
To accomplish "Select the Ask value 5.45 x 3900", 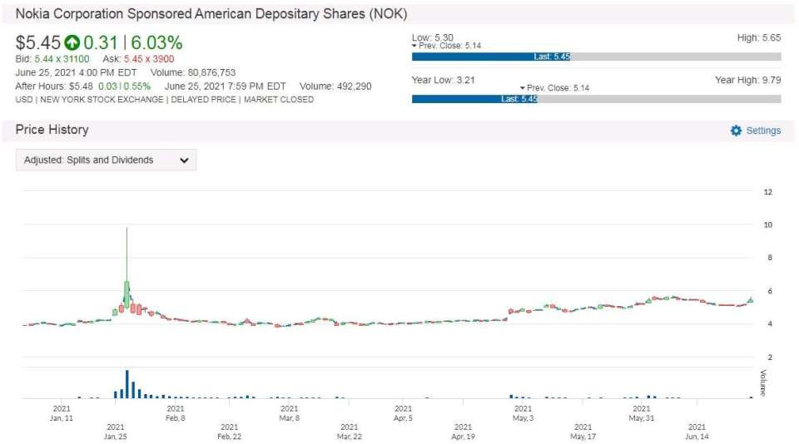I will 150,59.
